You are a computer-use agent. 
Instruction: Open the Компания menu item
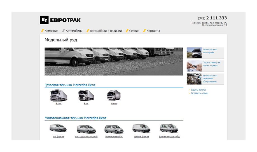[x=51, y=31]
